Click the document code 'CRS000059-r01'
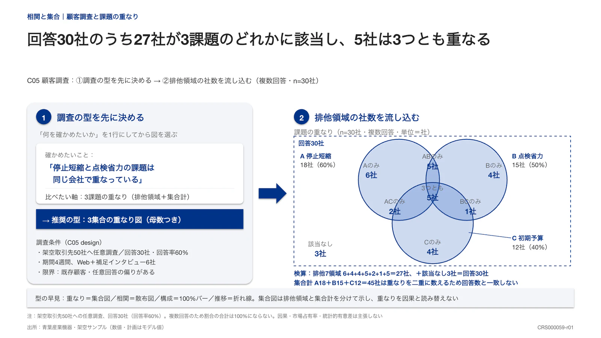Image resolution: width=601 pixels, height=338 pixels. pyautogui.click(x=555, y=327)
